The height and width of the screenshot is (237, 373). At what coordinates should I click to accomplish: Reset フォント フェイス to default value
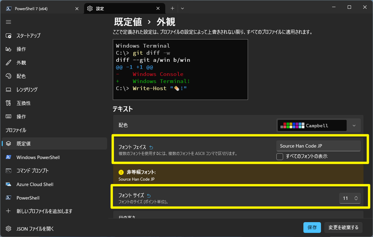(151, 147)
